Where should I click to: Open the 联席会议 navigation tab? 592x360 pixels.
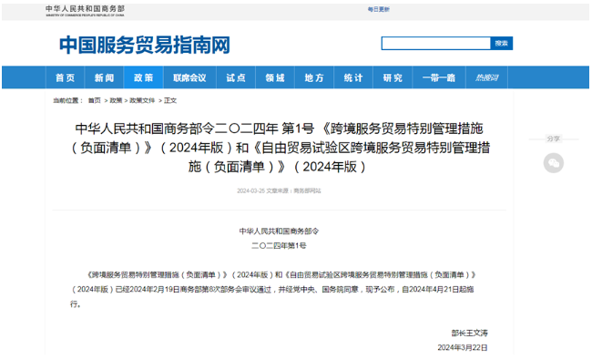189,77
